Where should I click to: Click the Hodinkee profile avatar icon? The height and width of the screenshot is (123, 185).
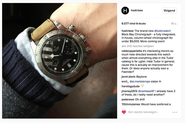[x=125, y=10]
